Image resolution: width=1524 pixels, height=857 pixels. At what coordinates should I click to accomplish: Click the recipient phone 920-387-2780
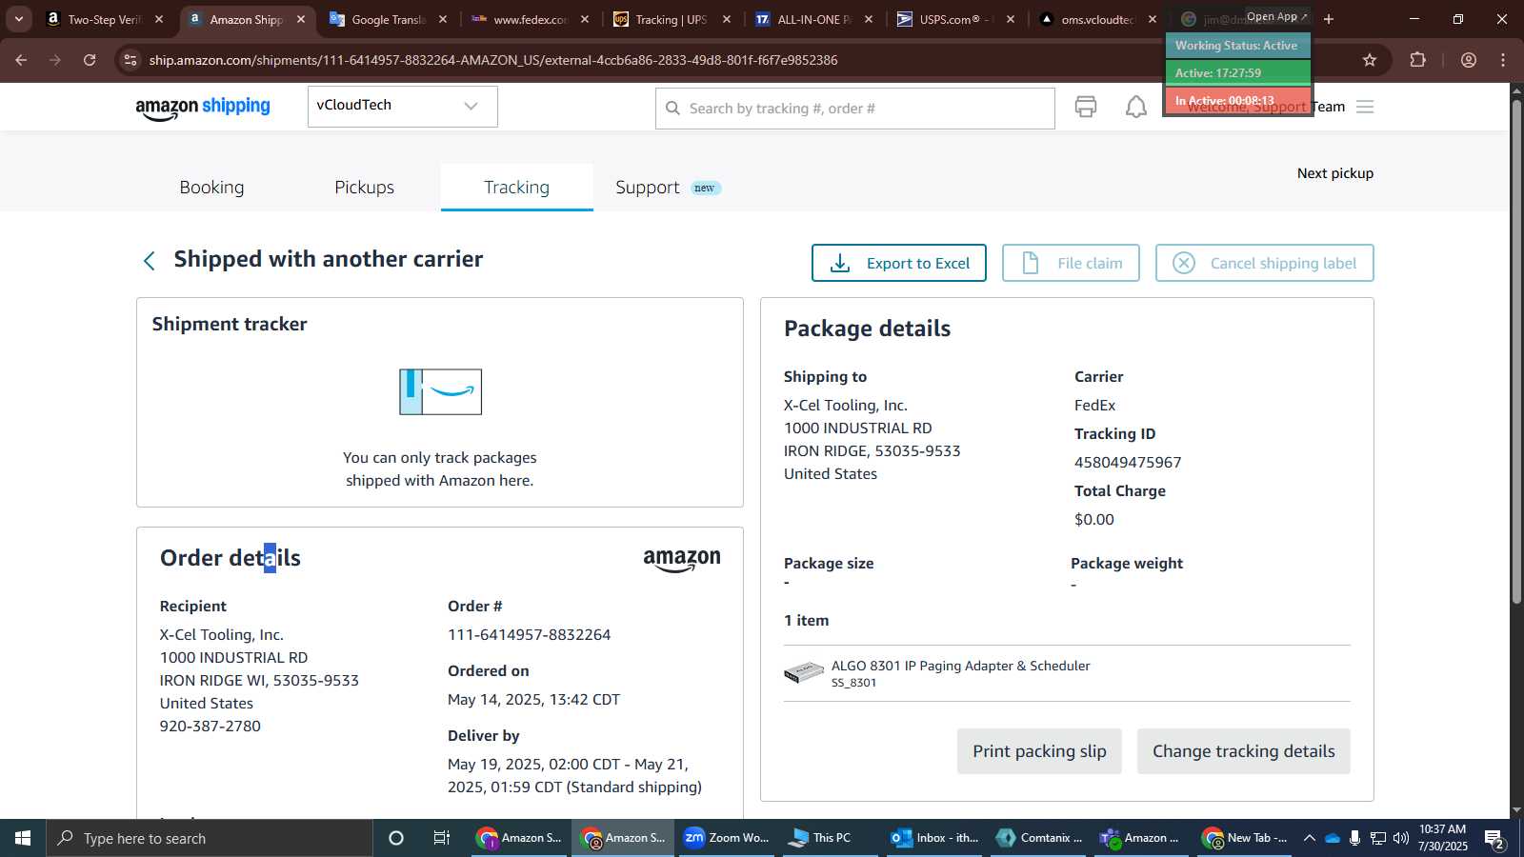coord(211,727)
